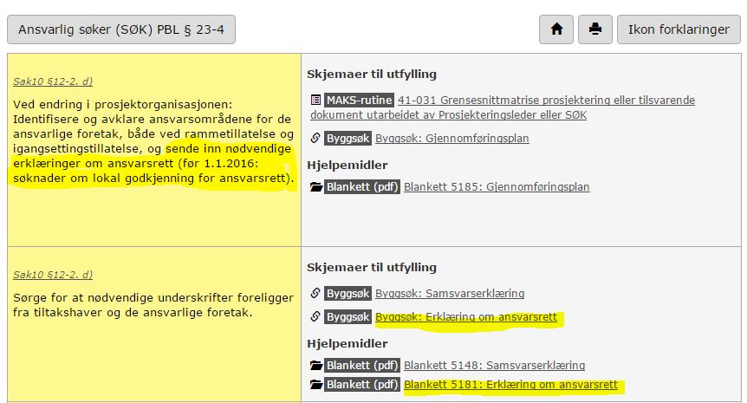The image size is (747, 403).
Task: Click folder icon beside Blankett 5181
Action: click(x=315, y=385)
